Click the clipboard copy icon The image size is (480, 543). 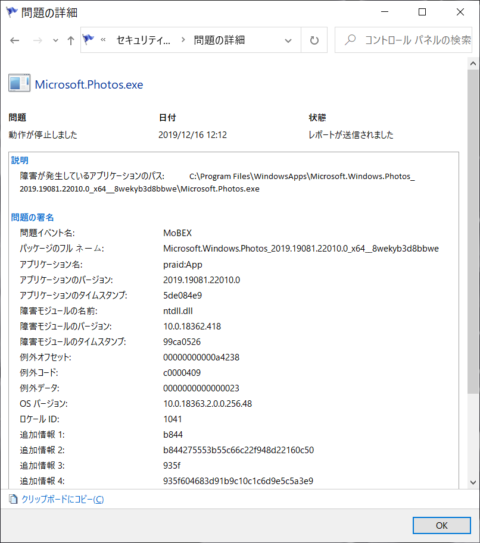(x=13, y=499)
